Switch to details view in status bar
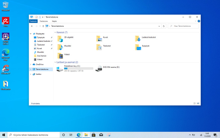This screenshot has height=138, width=220. click(195, 103)
